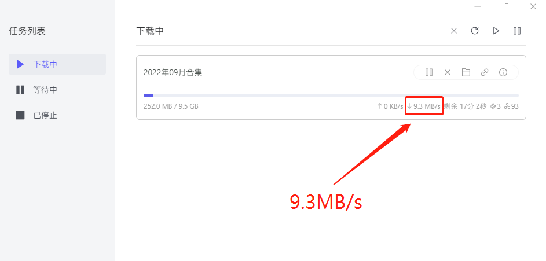
Task: Switch to the 已停止 task list
Action: (x=57, y=115)
